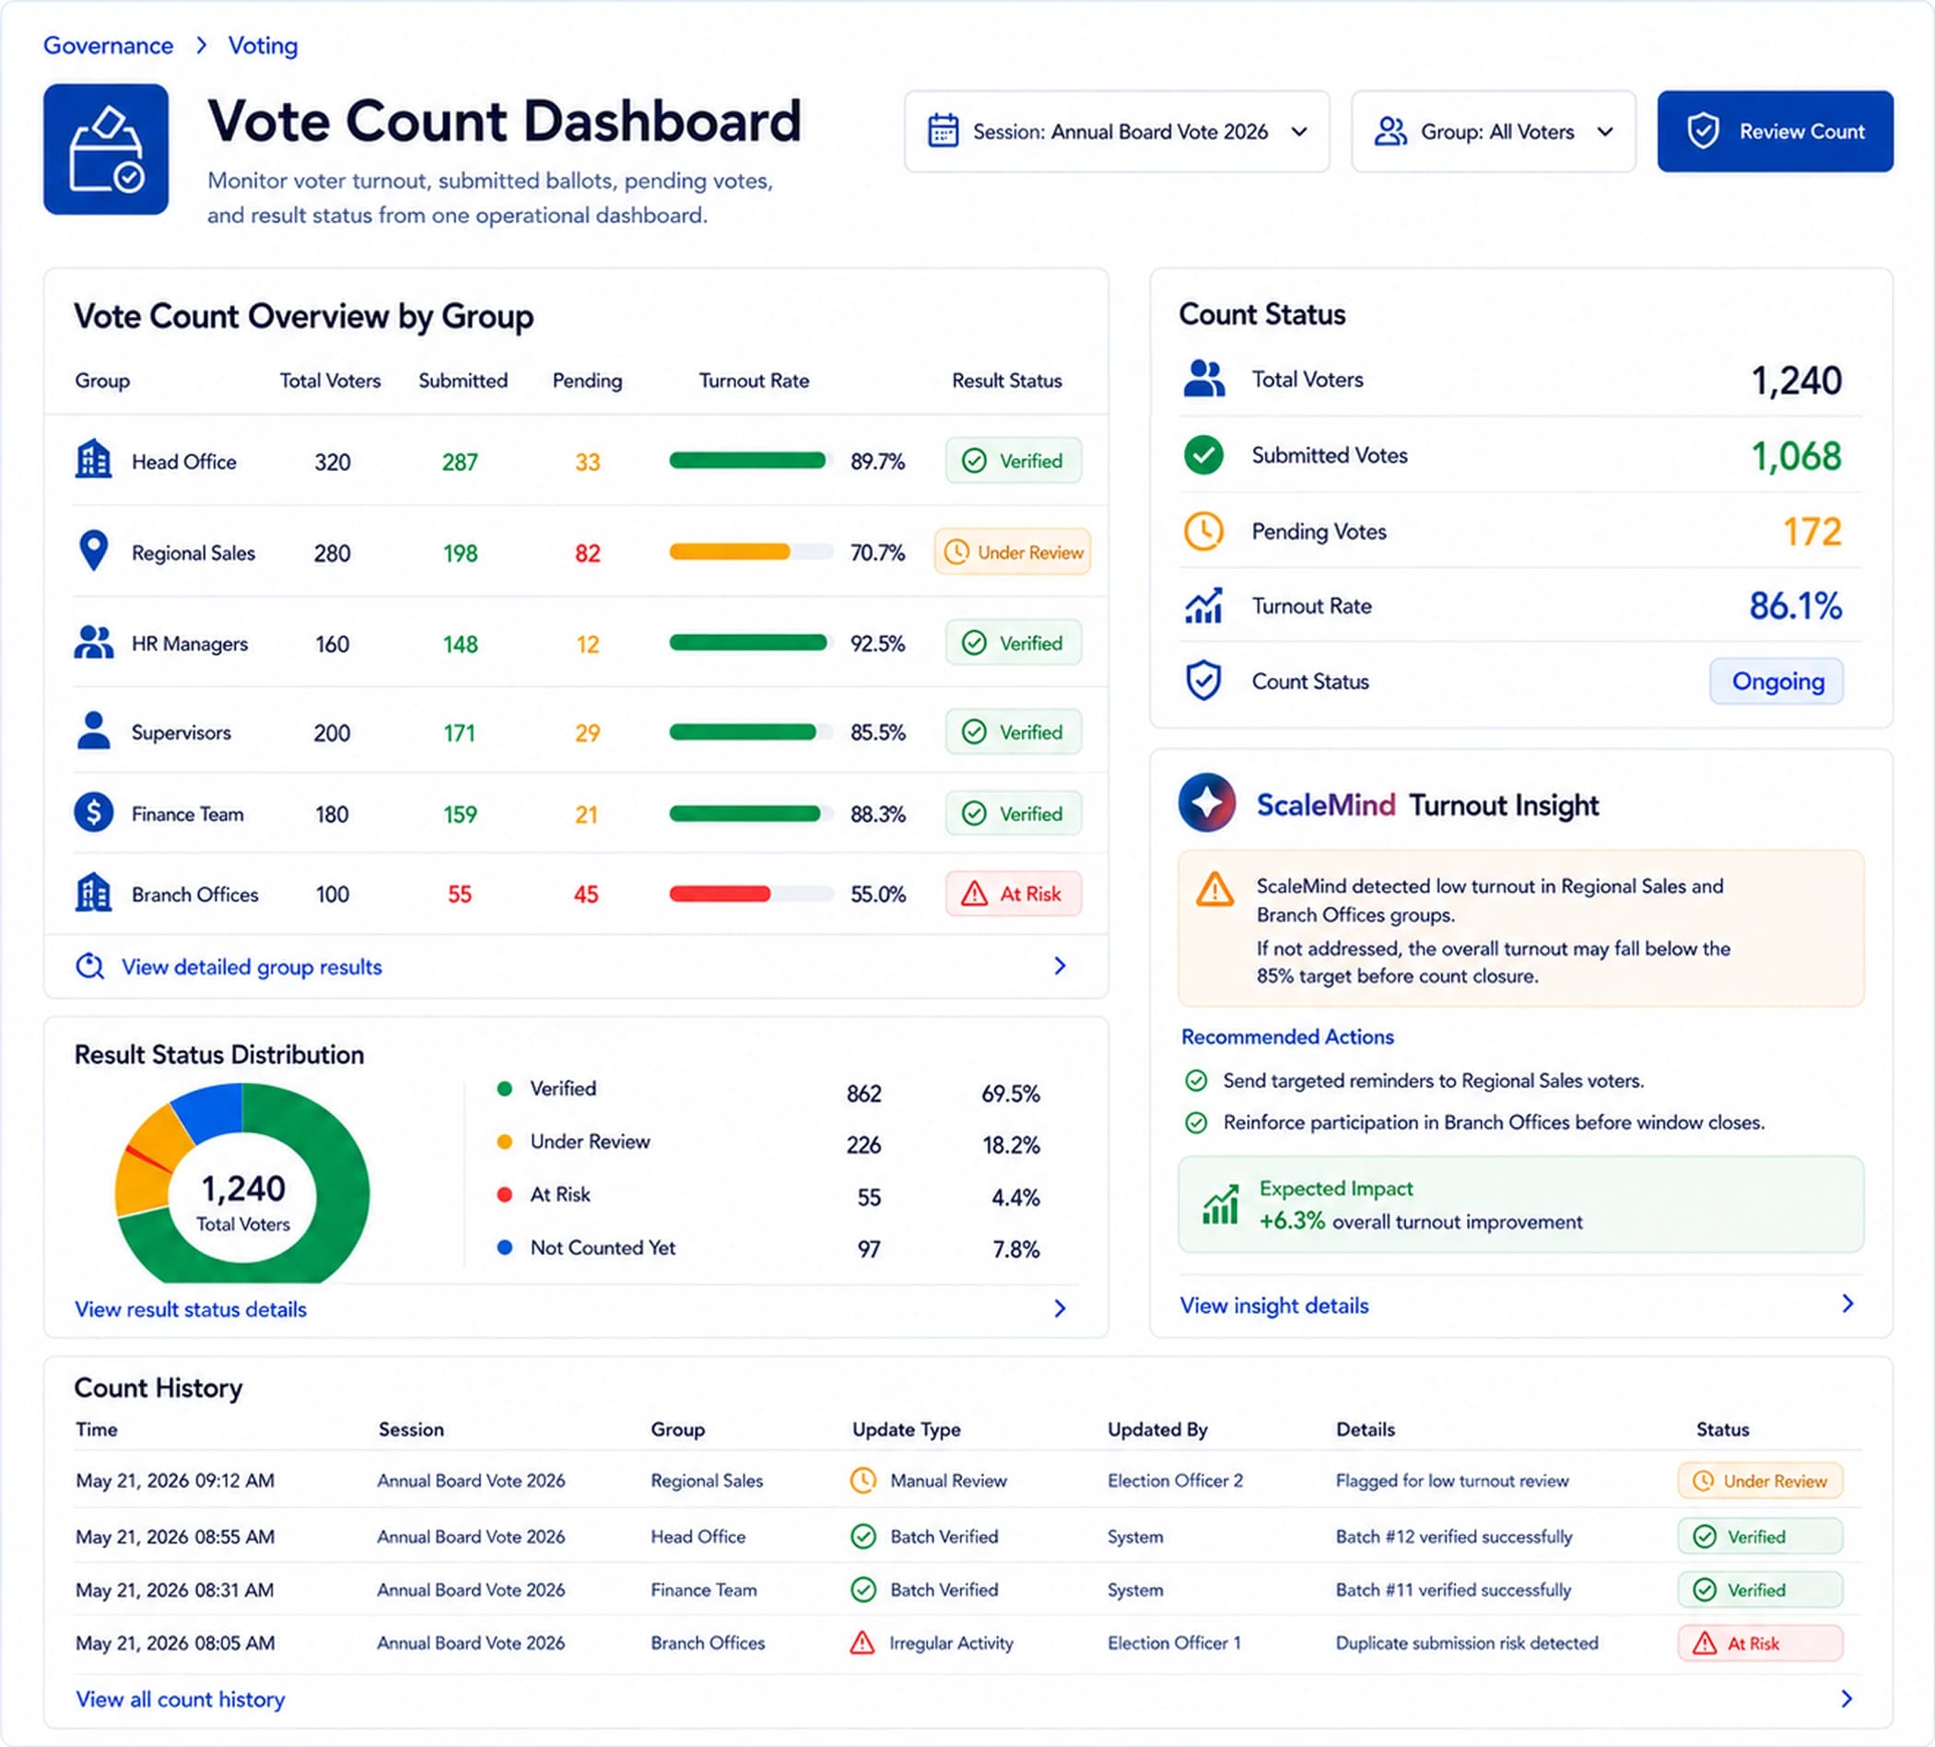Click the magnifier icon beside View detailed group results
The height and width of the screenshot is (1747, 1935).
coord(90,967)
